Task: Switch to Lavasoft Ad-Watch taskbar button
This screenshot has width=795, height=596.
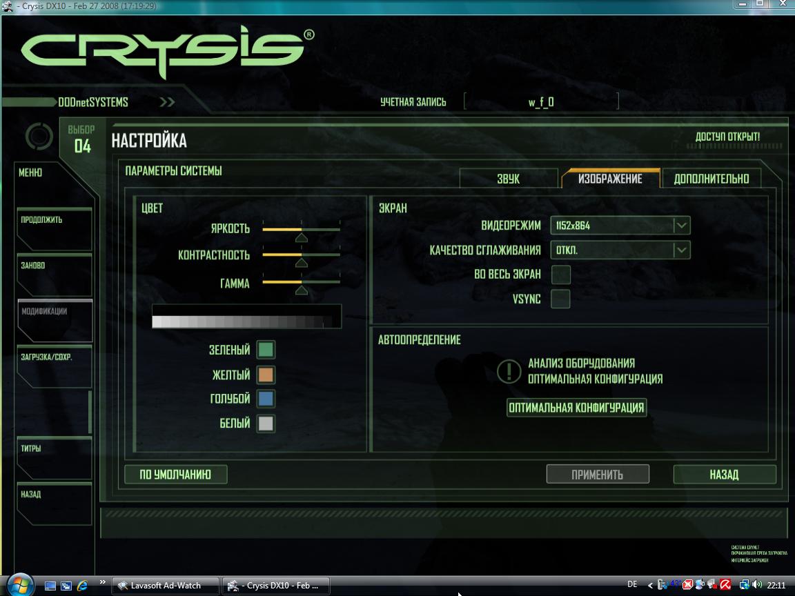Action: click(166, 586)
